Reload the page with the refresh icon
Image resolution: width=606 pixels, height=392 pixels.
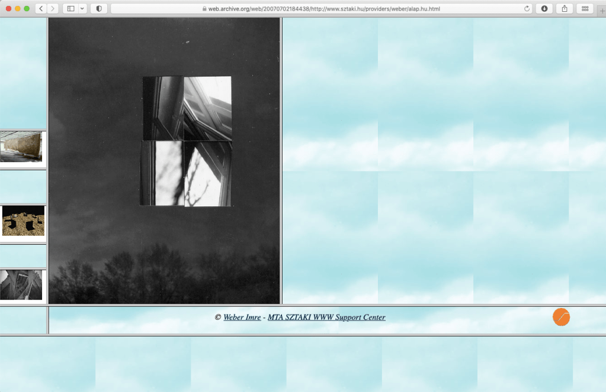click(x=527, y=8)
